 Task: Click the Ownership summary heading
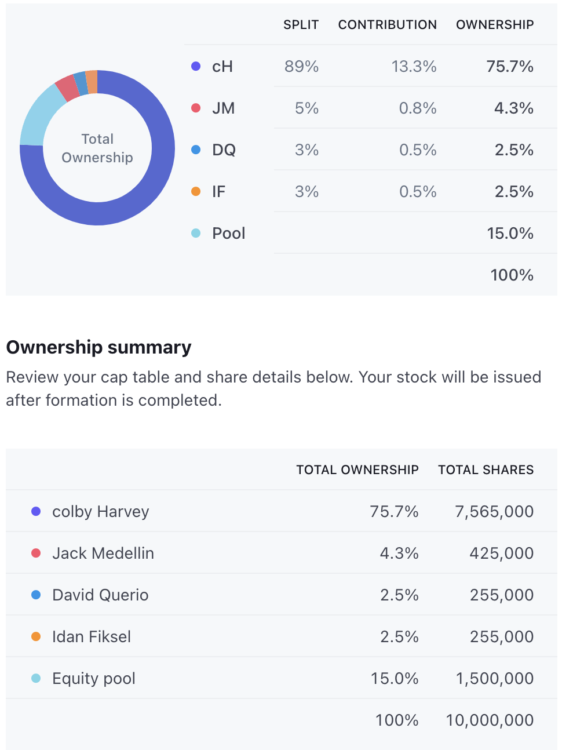point(98,347)
